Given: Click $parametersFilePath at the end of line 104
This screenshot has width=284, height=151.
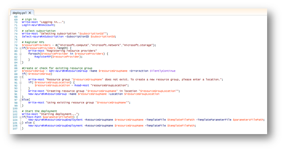Looking at the screenshot, I should 248,120.
